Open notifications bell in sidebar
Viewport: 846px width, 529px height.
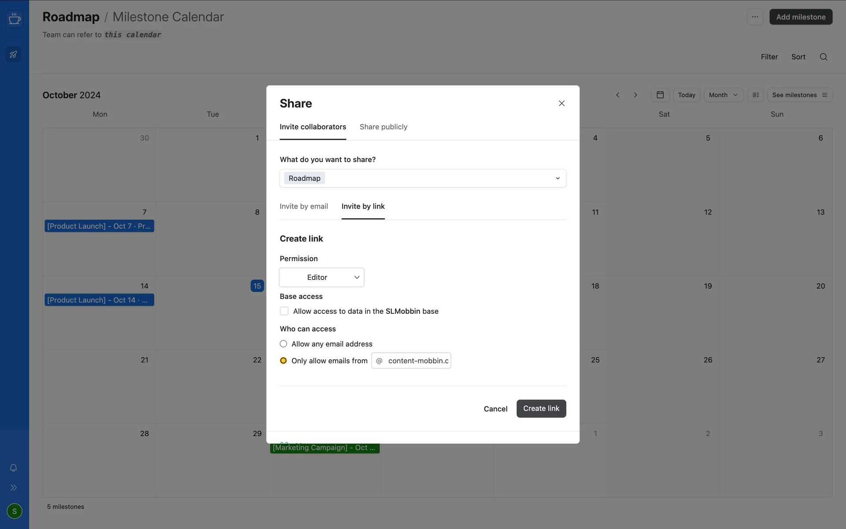[14, 468]
